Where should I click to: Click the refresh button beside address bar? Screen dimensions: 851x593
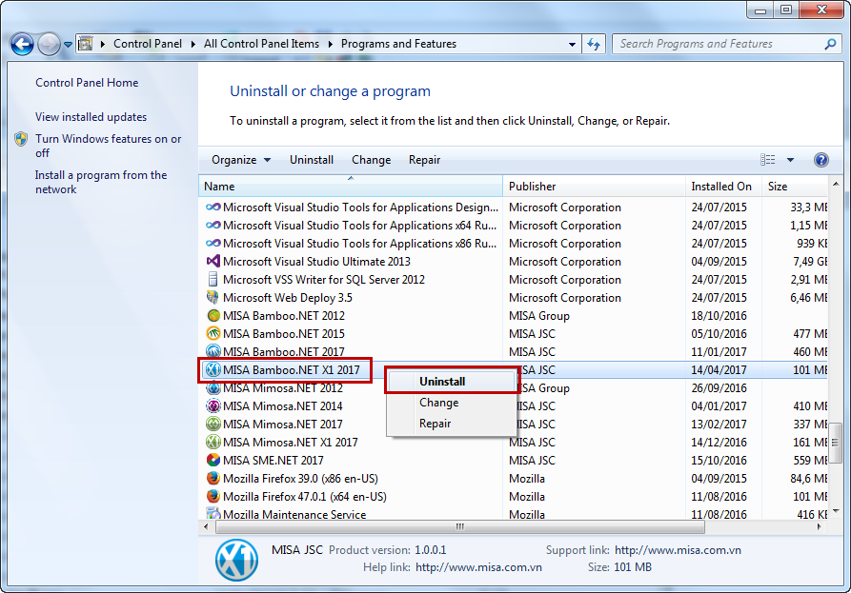point(594,44)
